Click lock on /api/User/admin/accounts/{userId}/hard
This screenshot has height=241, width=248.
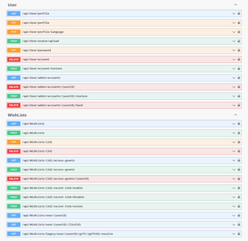click(x=239, y=105)
